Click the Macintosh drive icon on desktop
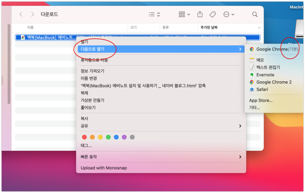Screen dimensions: 305x193 (x=299, y=29)
